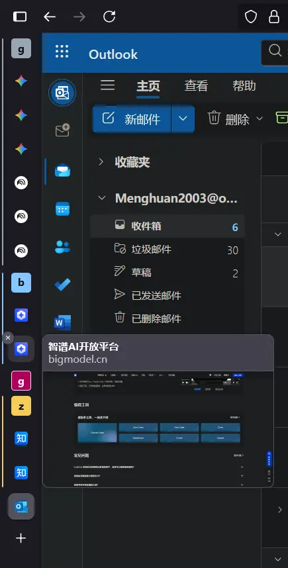The width and height of the screenshot is (288, 568).
Task: Open the Outlook app launcher grid
Action: [62, 52]
